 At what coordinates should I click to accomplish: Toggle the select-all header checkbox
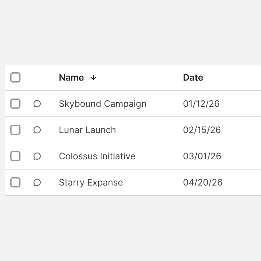pos(15,77)
